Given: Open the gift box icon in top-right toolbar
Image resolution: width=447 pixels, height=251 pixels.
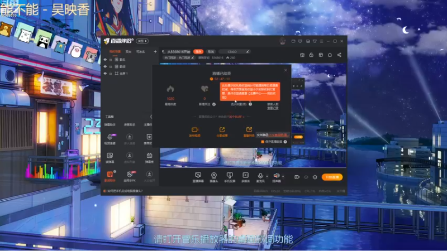Looking at the screenshot, I should tap(302, 55).
